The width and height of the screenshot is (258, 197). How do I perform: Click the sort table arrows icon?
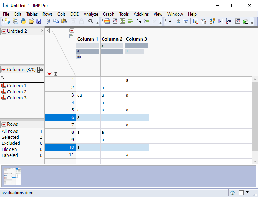point(213,21)
